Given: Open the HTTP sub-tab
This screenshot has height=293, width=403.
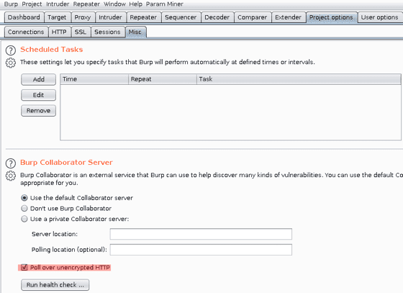Looking at the screenshot, I should tap(59, 32).
